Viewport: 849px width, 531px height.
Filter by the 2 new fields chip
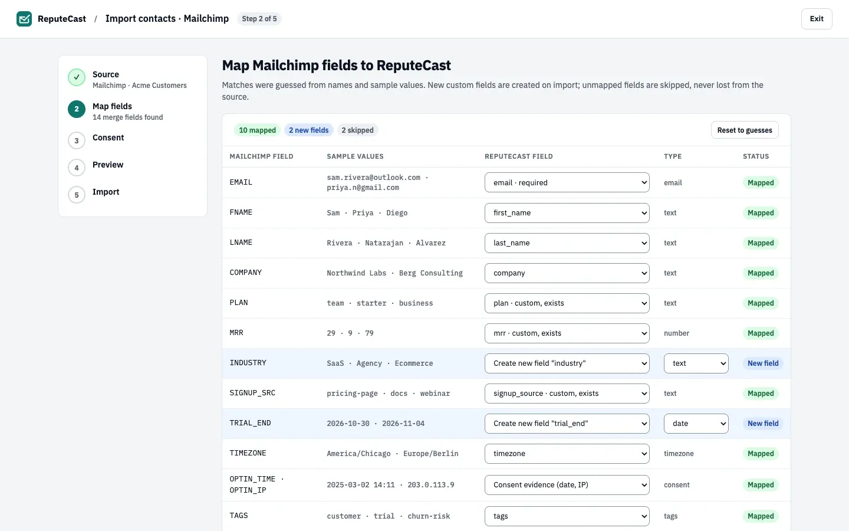click(x=309, y=130)
